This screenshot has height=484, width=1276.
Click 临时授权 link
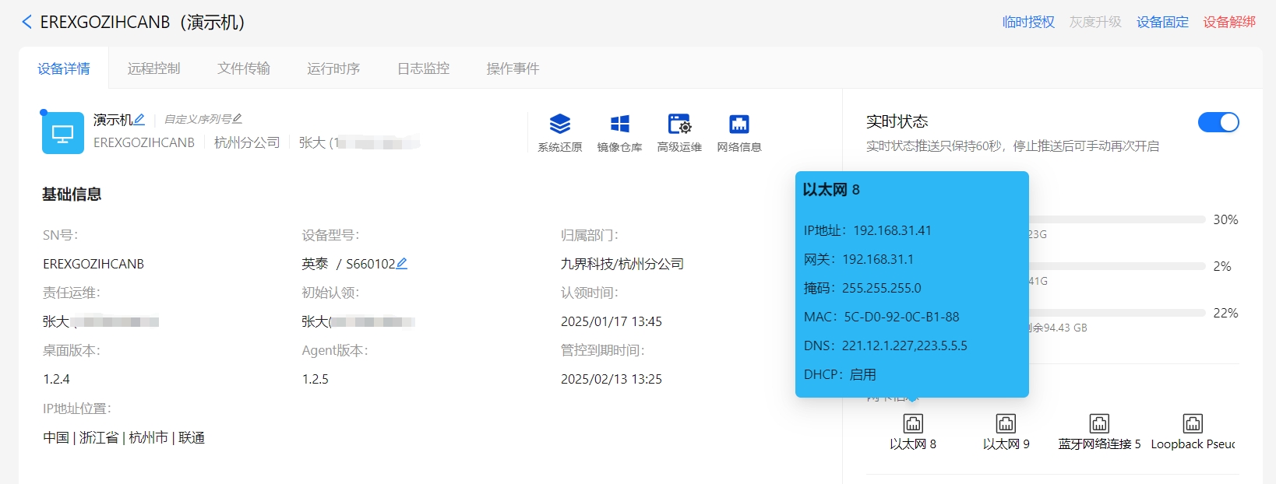(1028, 22)
